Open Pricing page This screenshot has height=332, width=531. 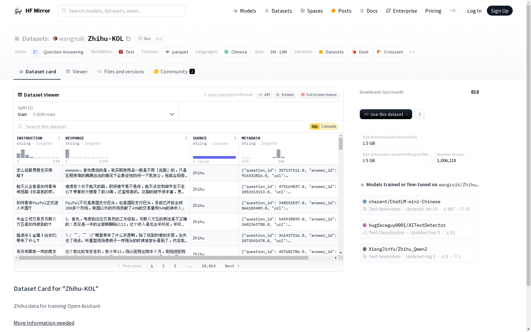click(x=433, y=11)
